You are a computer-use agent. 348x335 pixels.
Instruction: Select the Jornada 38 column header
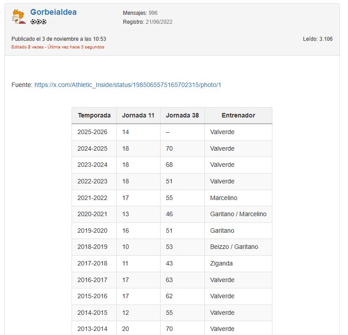[x=182, y=115]
